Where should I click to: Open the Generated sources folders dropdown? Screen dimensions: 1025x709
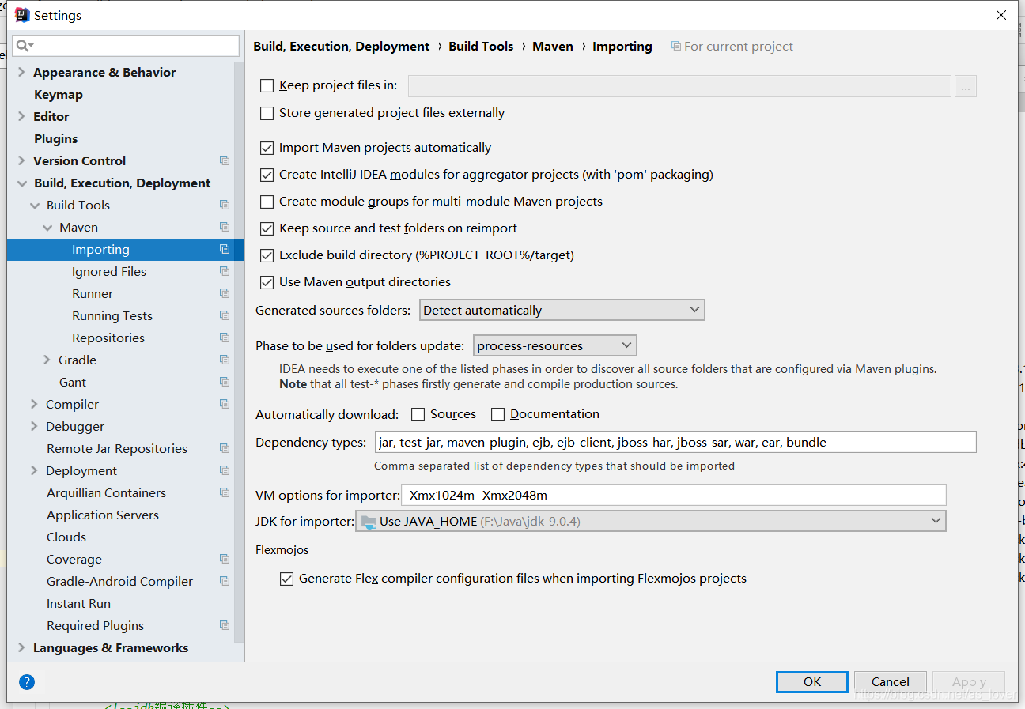pyautogui.click(x=562, y=310)
